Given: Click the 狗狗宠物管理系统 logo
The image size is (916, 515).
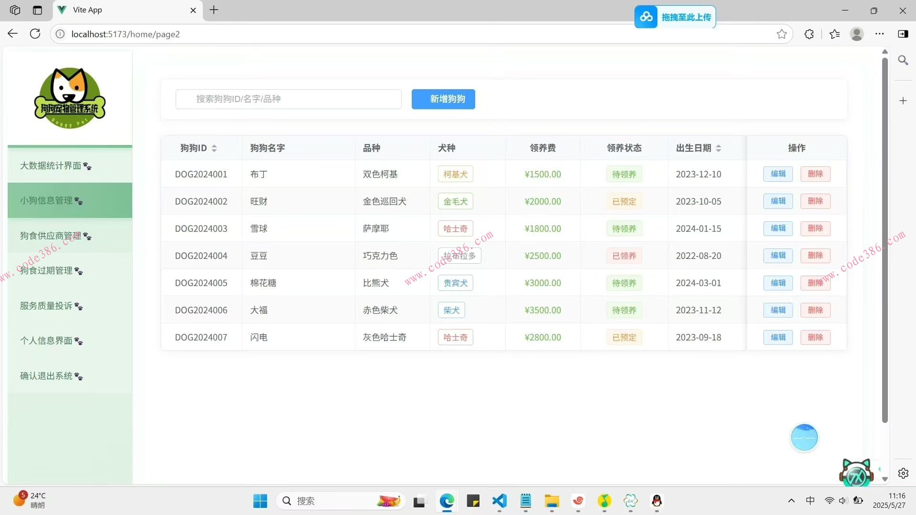Looking at the screenshot, I should tap(69, 97).
